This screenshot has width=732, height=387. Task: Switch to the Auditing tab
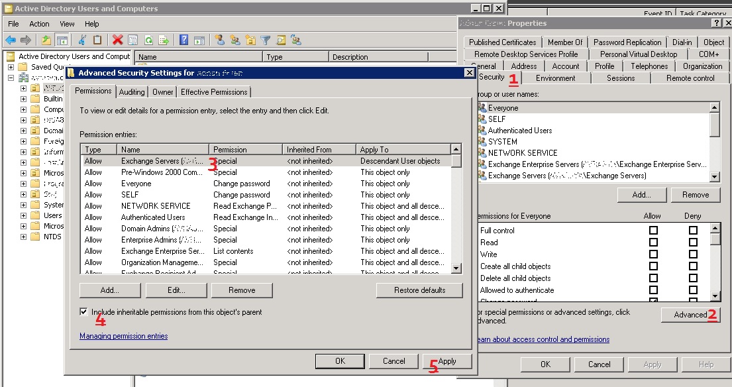tap(132, 92)
